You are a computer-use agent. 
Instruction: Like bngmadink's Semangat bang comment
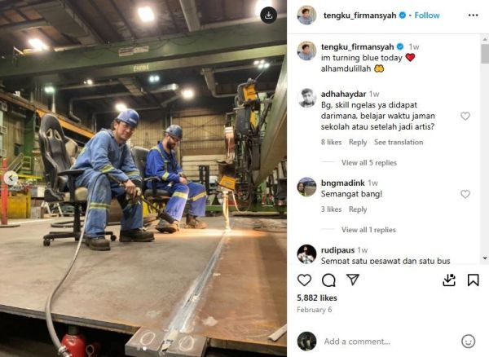tap(465, 194)
